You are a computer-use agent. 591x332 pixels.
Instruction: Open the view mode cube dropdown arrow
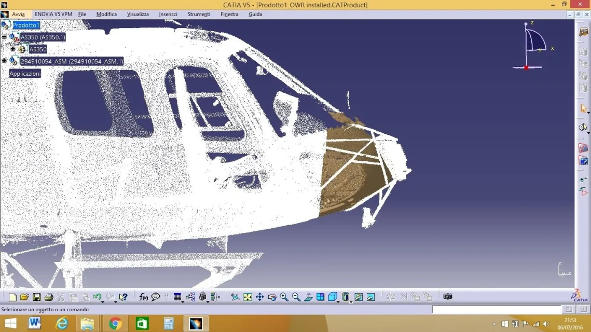pos(338,301)
